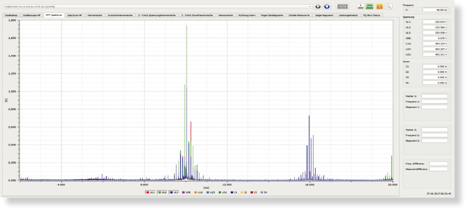Image resolution: width=466 pixels, height=209 pixels.
Task: Click the I3 current value field
Action: click(x=435, y=77)
